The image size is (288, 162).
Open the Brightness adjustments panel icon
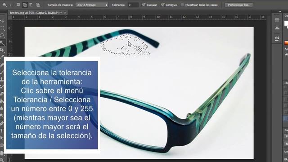pos(277,20)
